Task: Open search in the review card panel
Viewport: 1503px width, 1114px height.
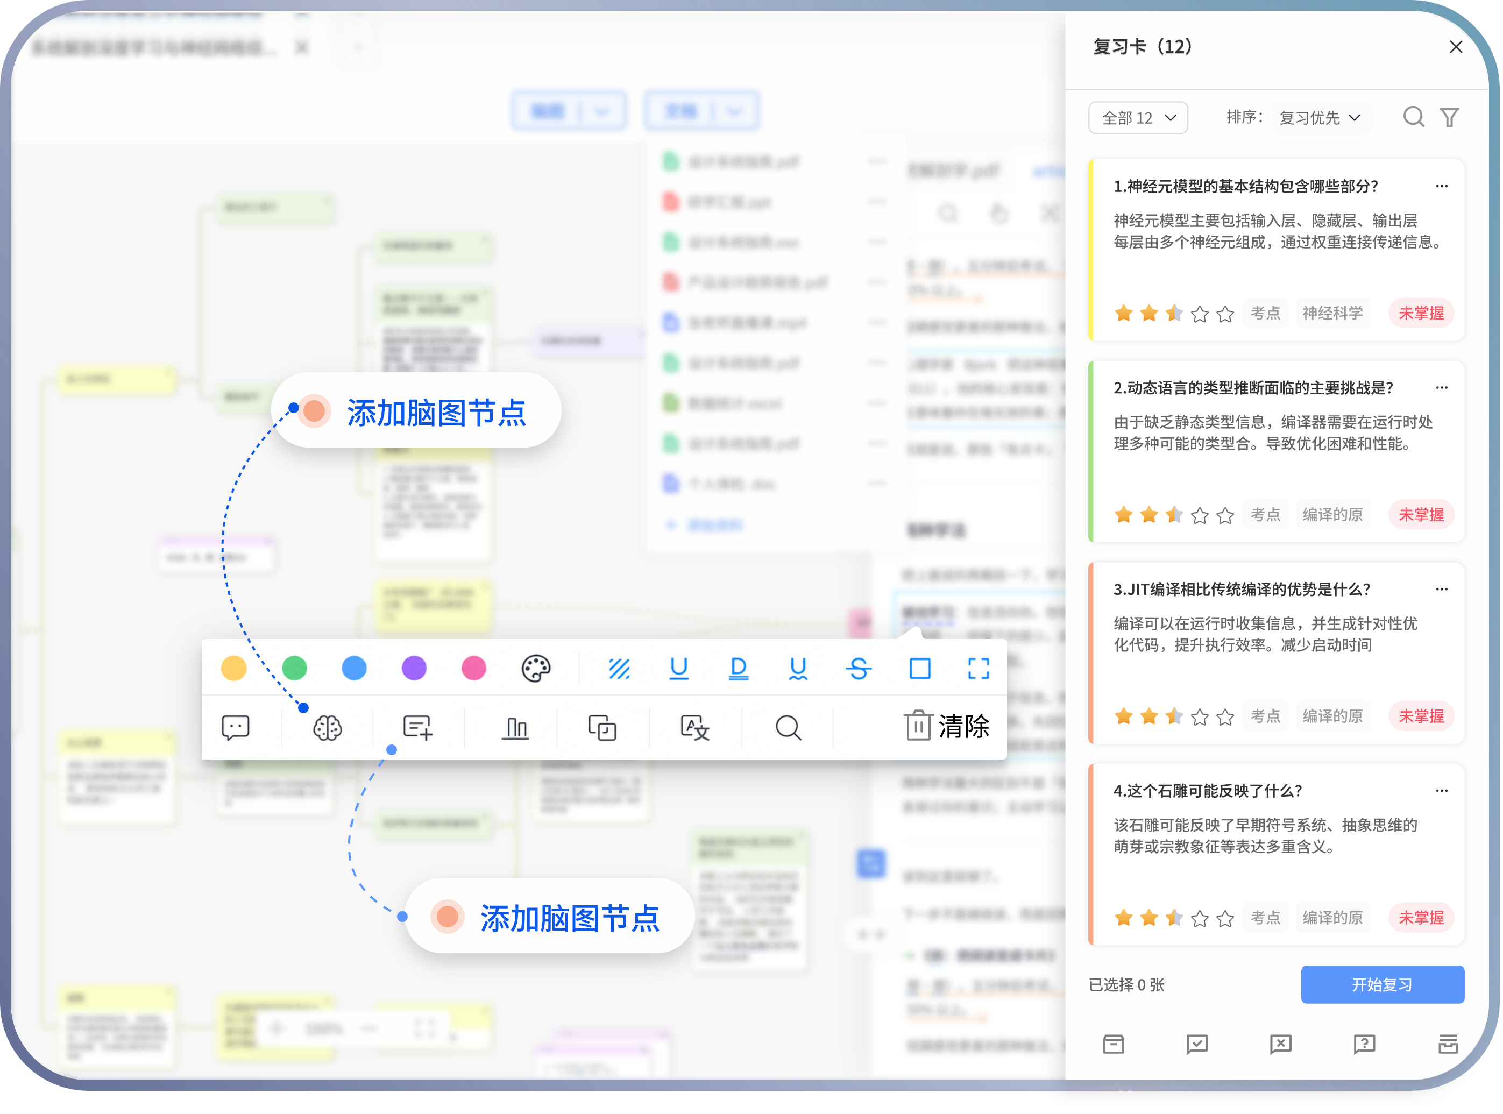Action: pyautogui.click(x=1414, y=117)
